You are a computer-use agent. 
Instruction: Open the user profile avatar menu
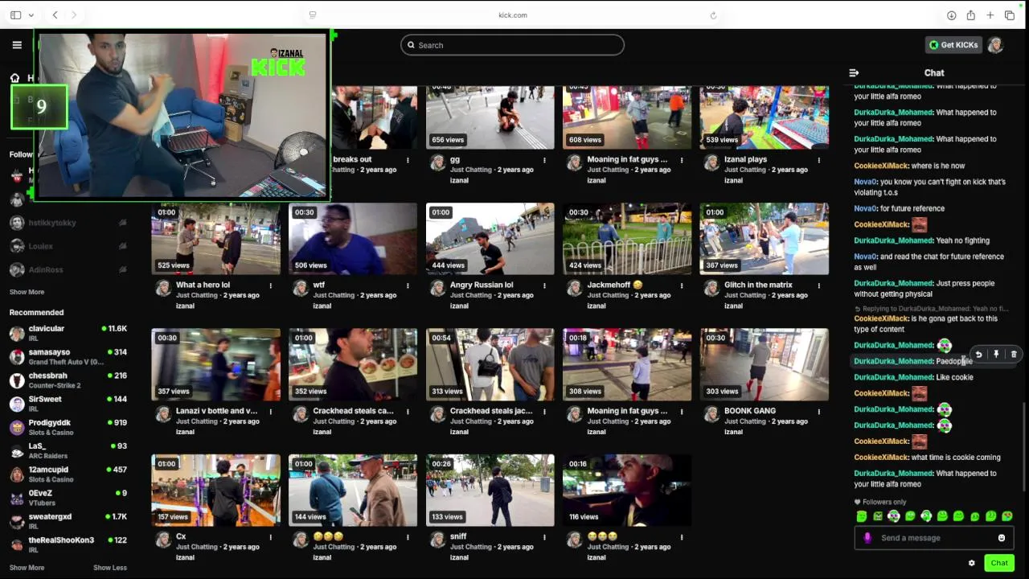tap(995, 45)
